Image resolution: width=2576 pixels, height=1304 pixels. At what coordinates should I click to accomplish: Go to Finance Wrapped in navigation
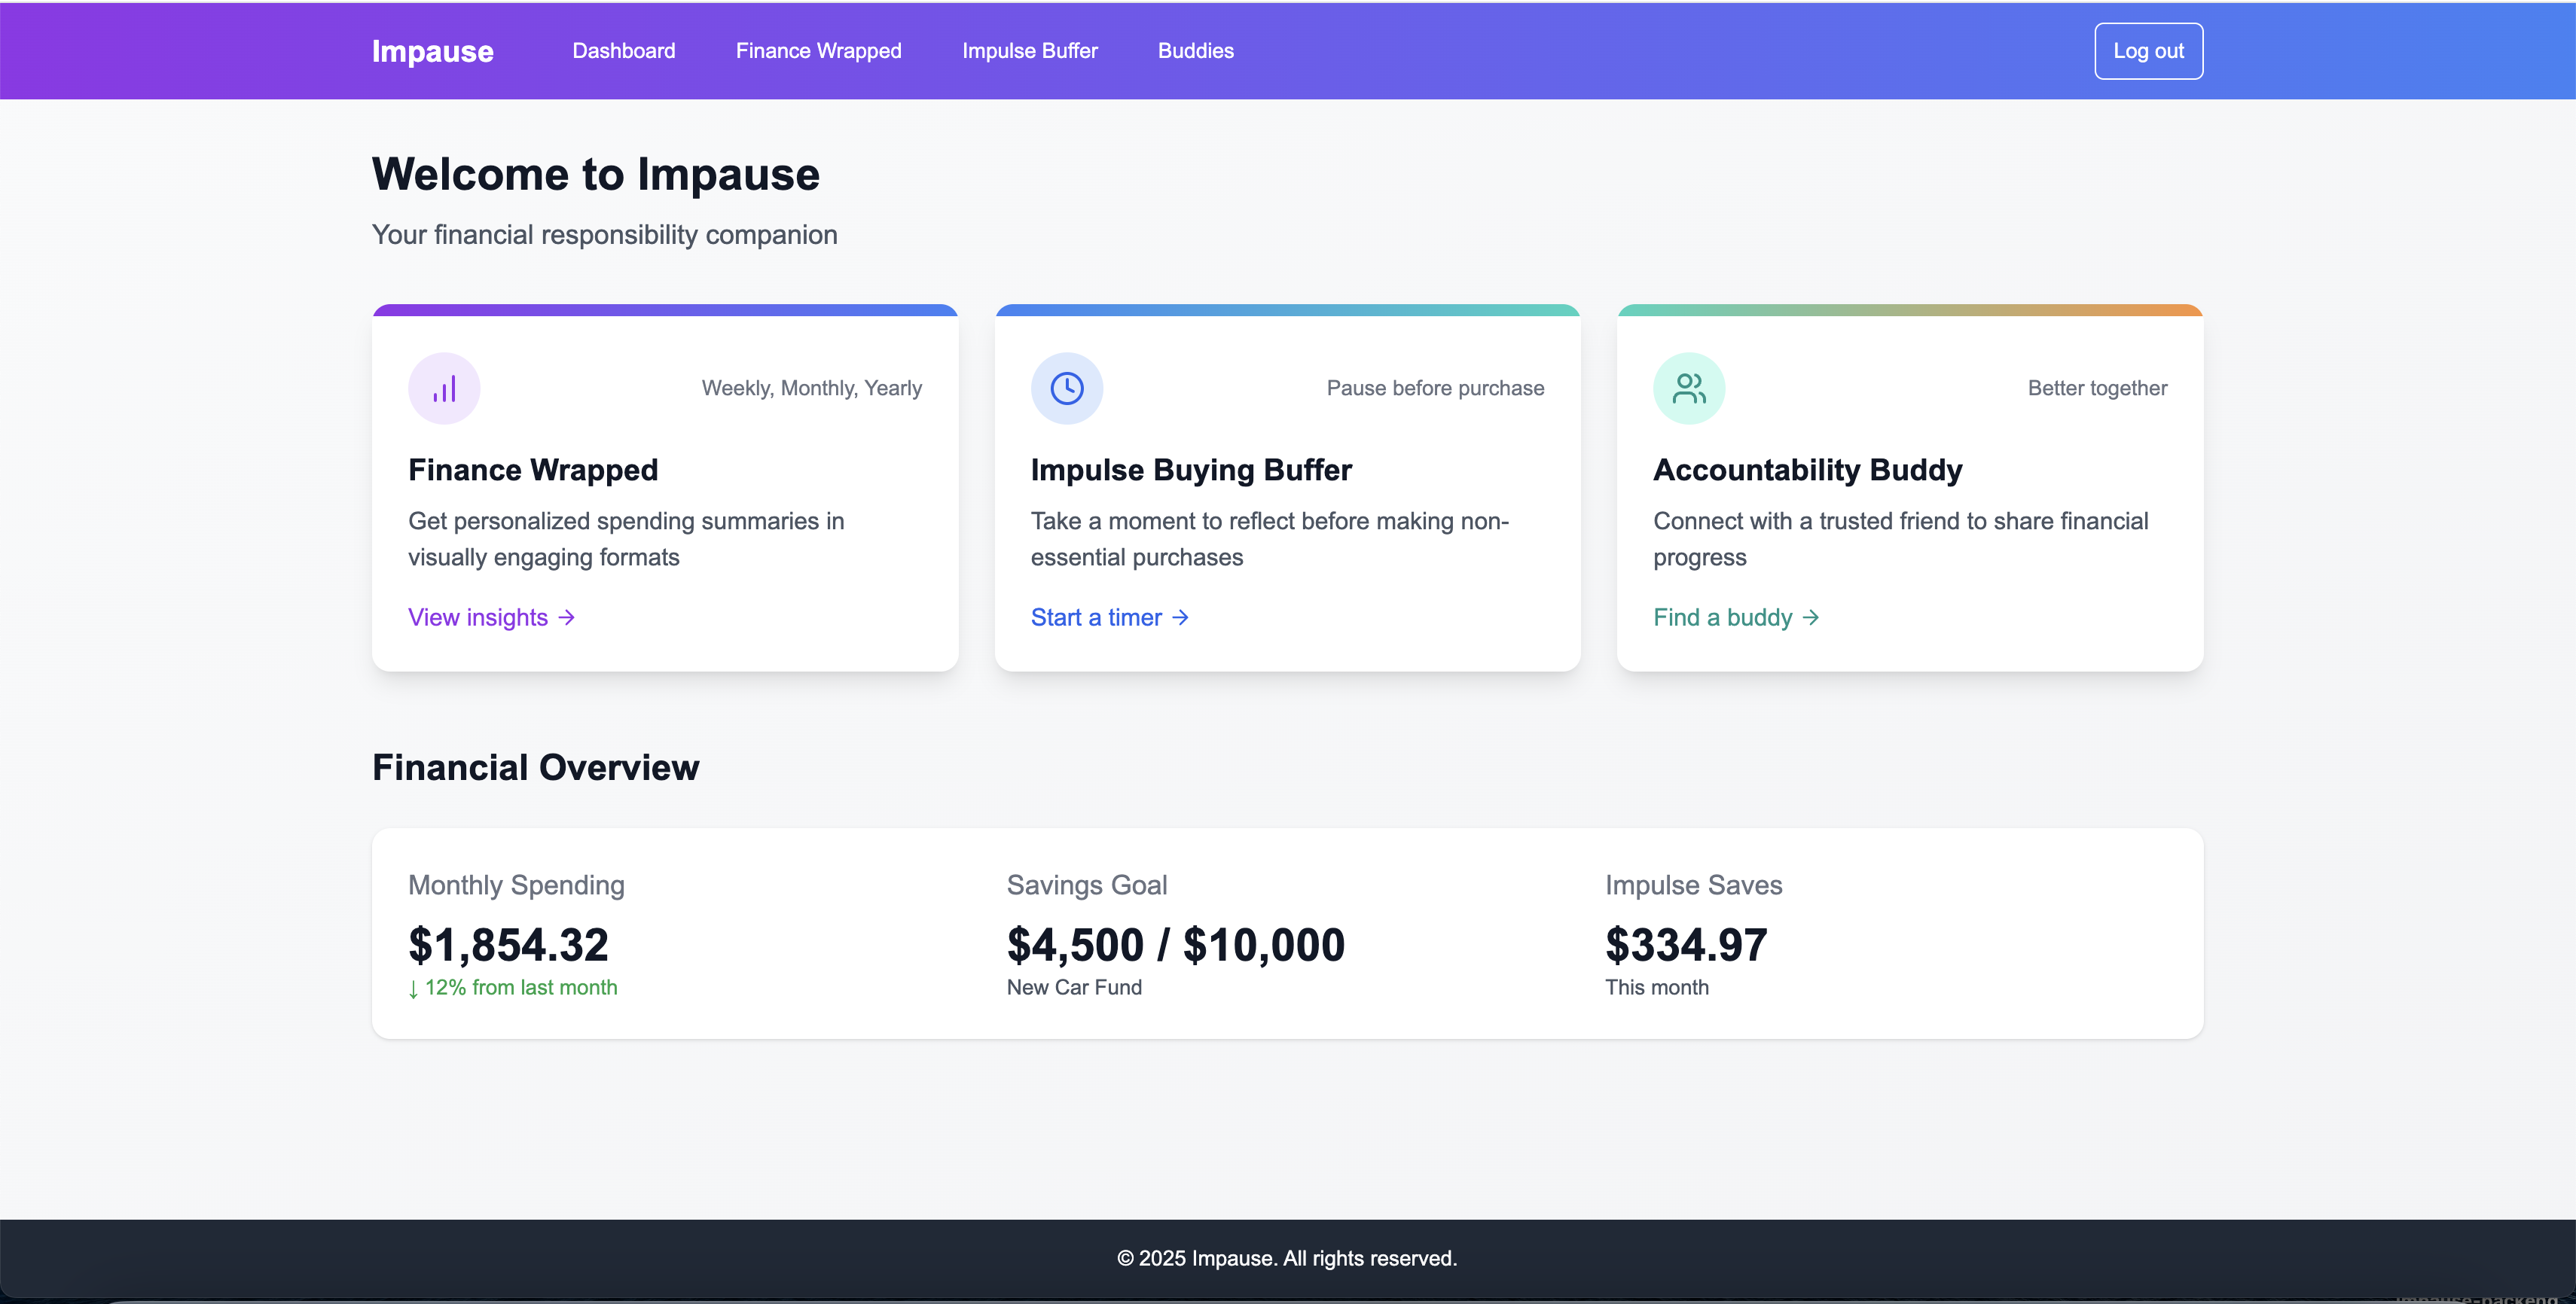coord(818,51)
